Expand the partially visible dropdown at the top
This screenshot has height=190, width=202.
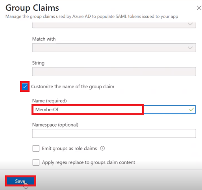114,25
